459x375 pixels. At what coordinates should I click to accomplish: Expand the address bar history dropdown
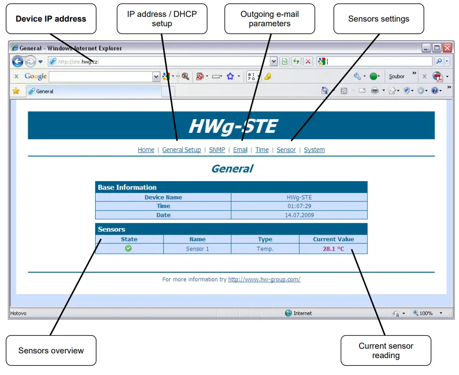(273, 61)
